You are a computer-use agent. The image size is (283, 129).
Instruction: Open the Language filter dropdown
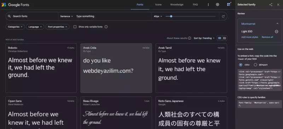(35, 27)
